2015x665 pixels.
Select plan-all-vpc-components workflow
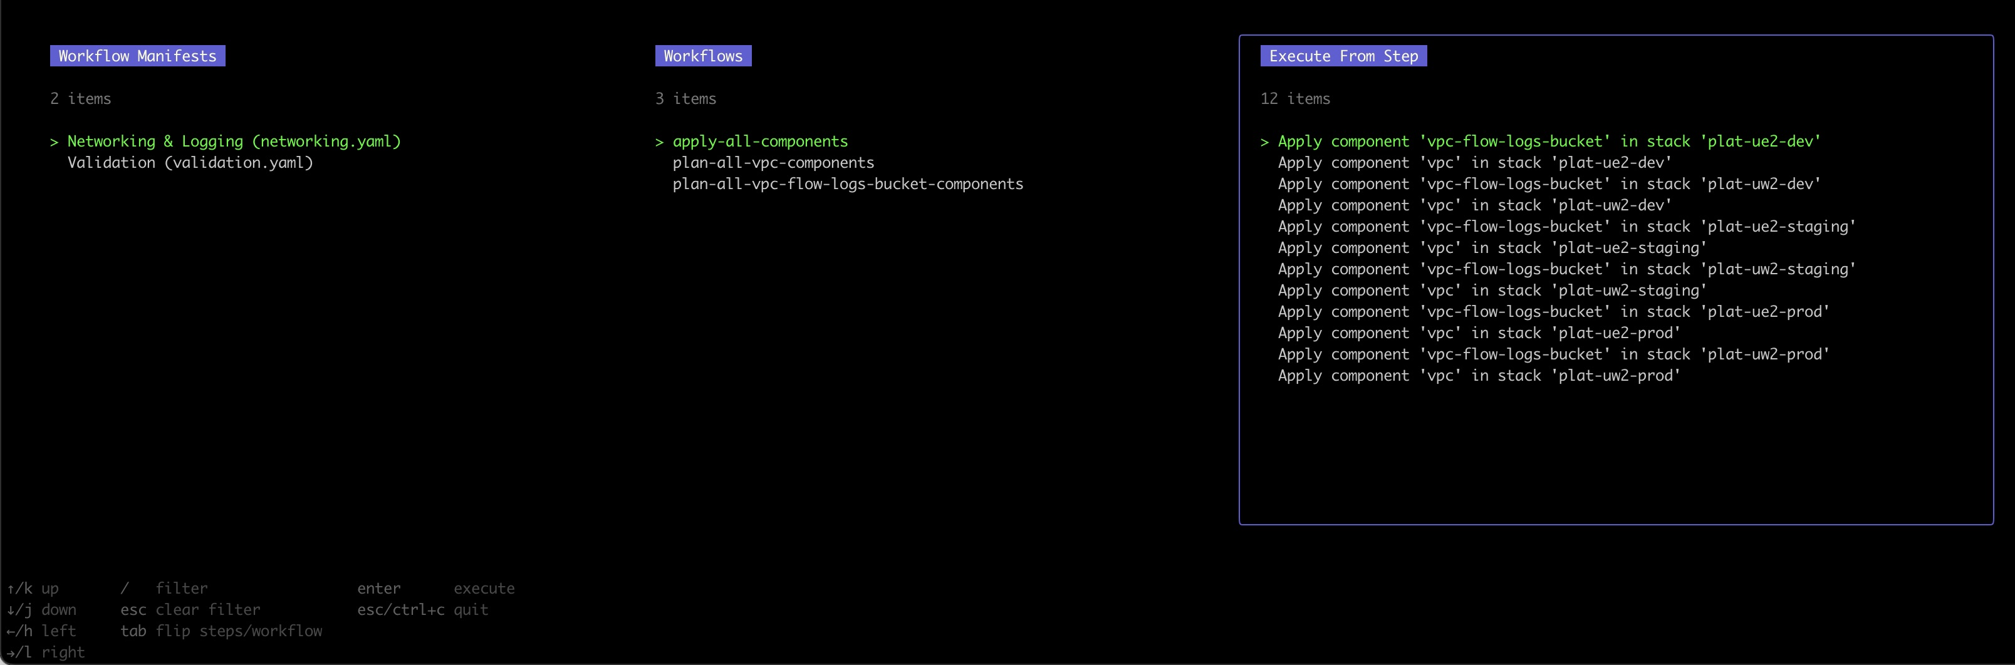pyautogui.click(x=773, y=163)
